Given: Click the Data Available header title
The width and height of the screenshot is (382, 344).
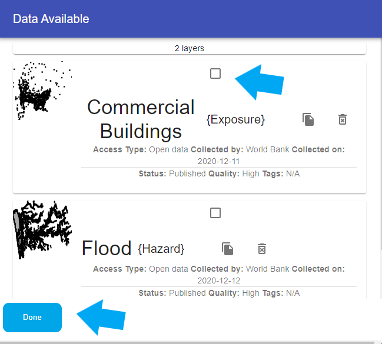Looking at the screenshot, I should point(51,19).
